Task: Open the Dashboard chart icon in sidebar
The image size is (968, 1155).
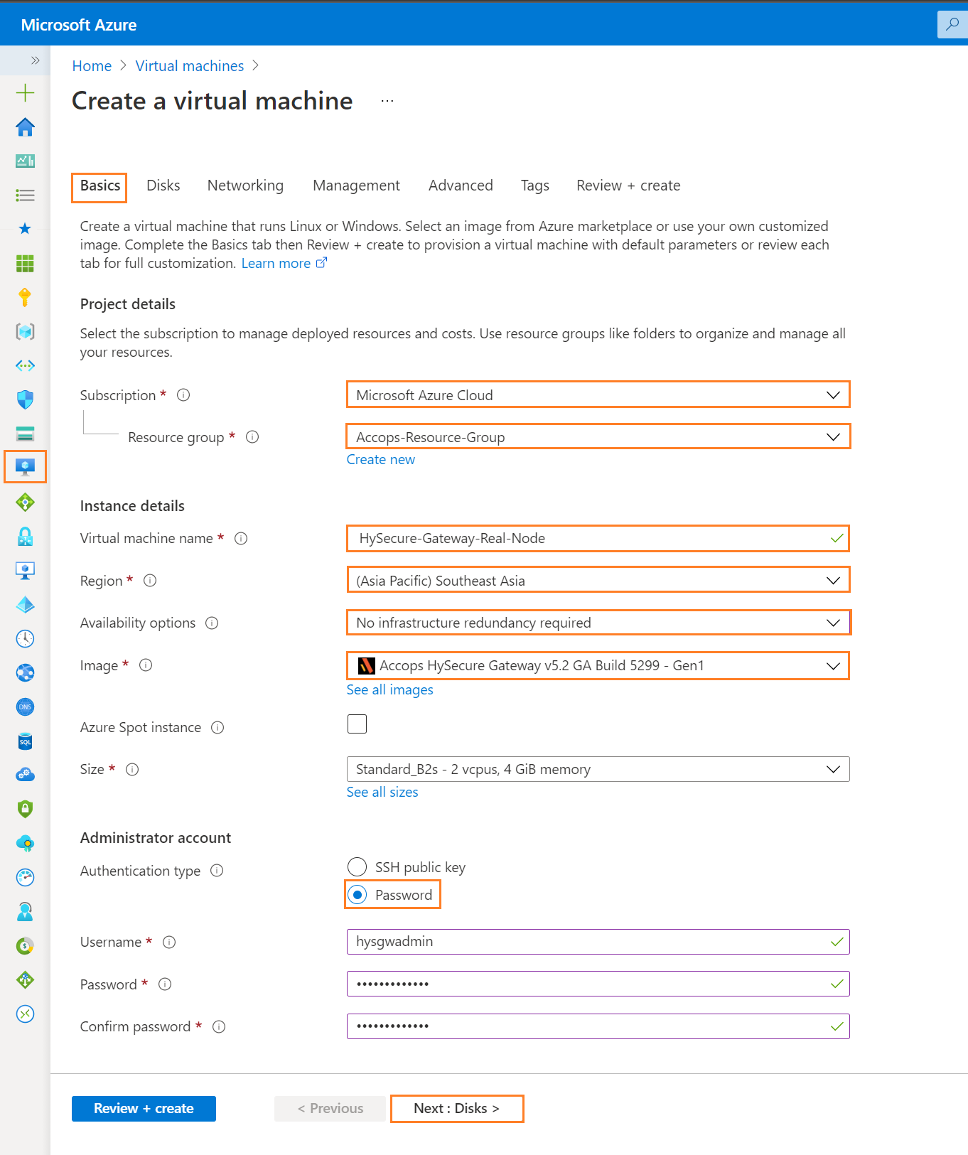Action: coord(25,161)
